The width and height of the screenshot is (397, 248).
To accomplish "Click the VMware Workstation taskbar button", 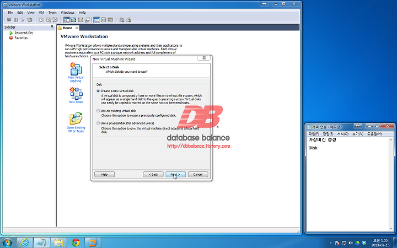I will pos(93,242).
